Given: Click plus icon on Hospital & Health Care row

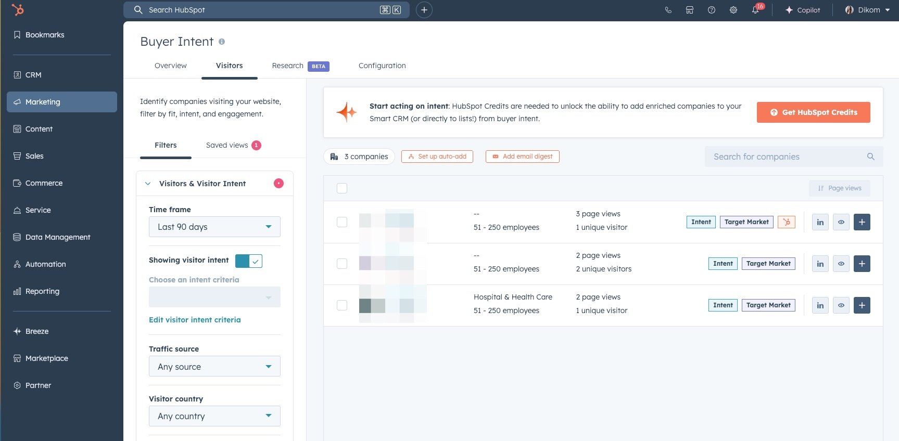Looking at the screenshot, I should 862,305.
